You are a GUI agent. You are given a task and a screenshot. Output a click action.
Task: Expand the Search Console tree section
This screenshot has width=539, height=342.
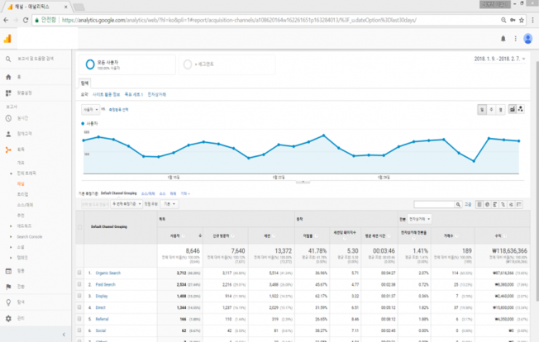[x=11, y=236]
